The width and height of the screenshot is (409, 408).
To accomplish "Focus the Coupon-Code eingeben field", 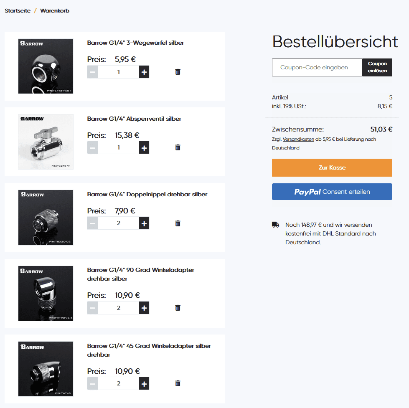I will click(317, 68).
